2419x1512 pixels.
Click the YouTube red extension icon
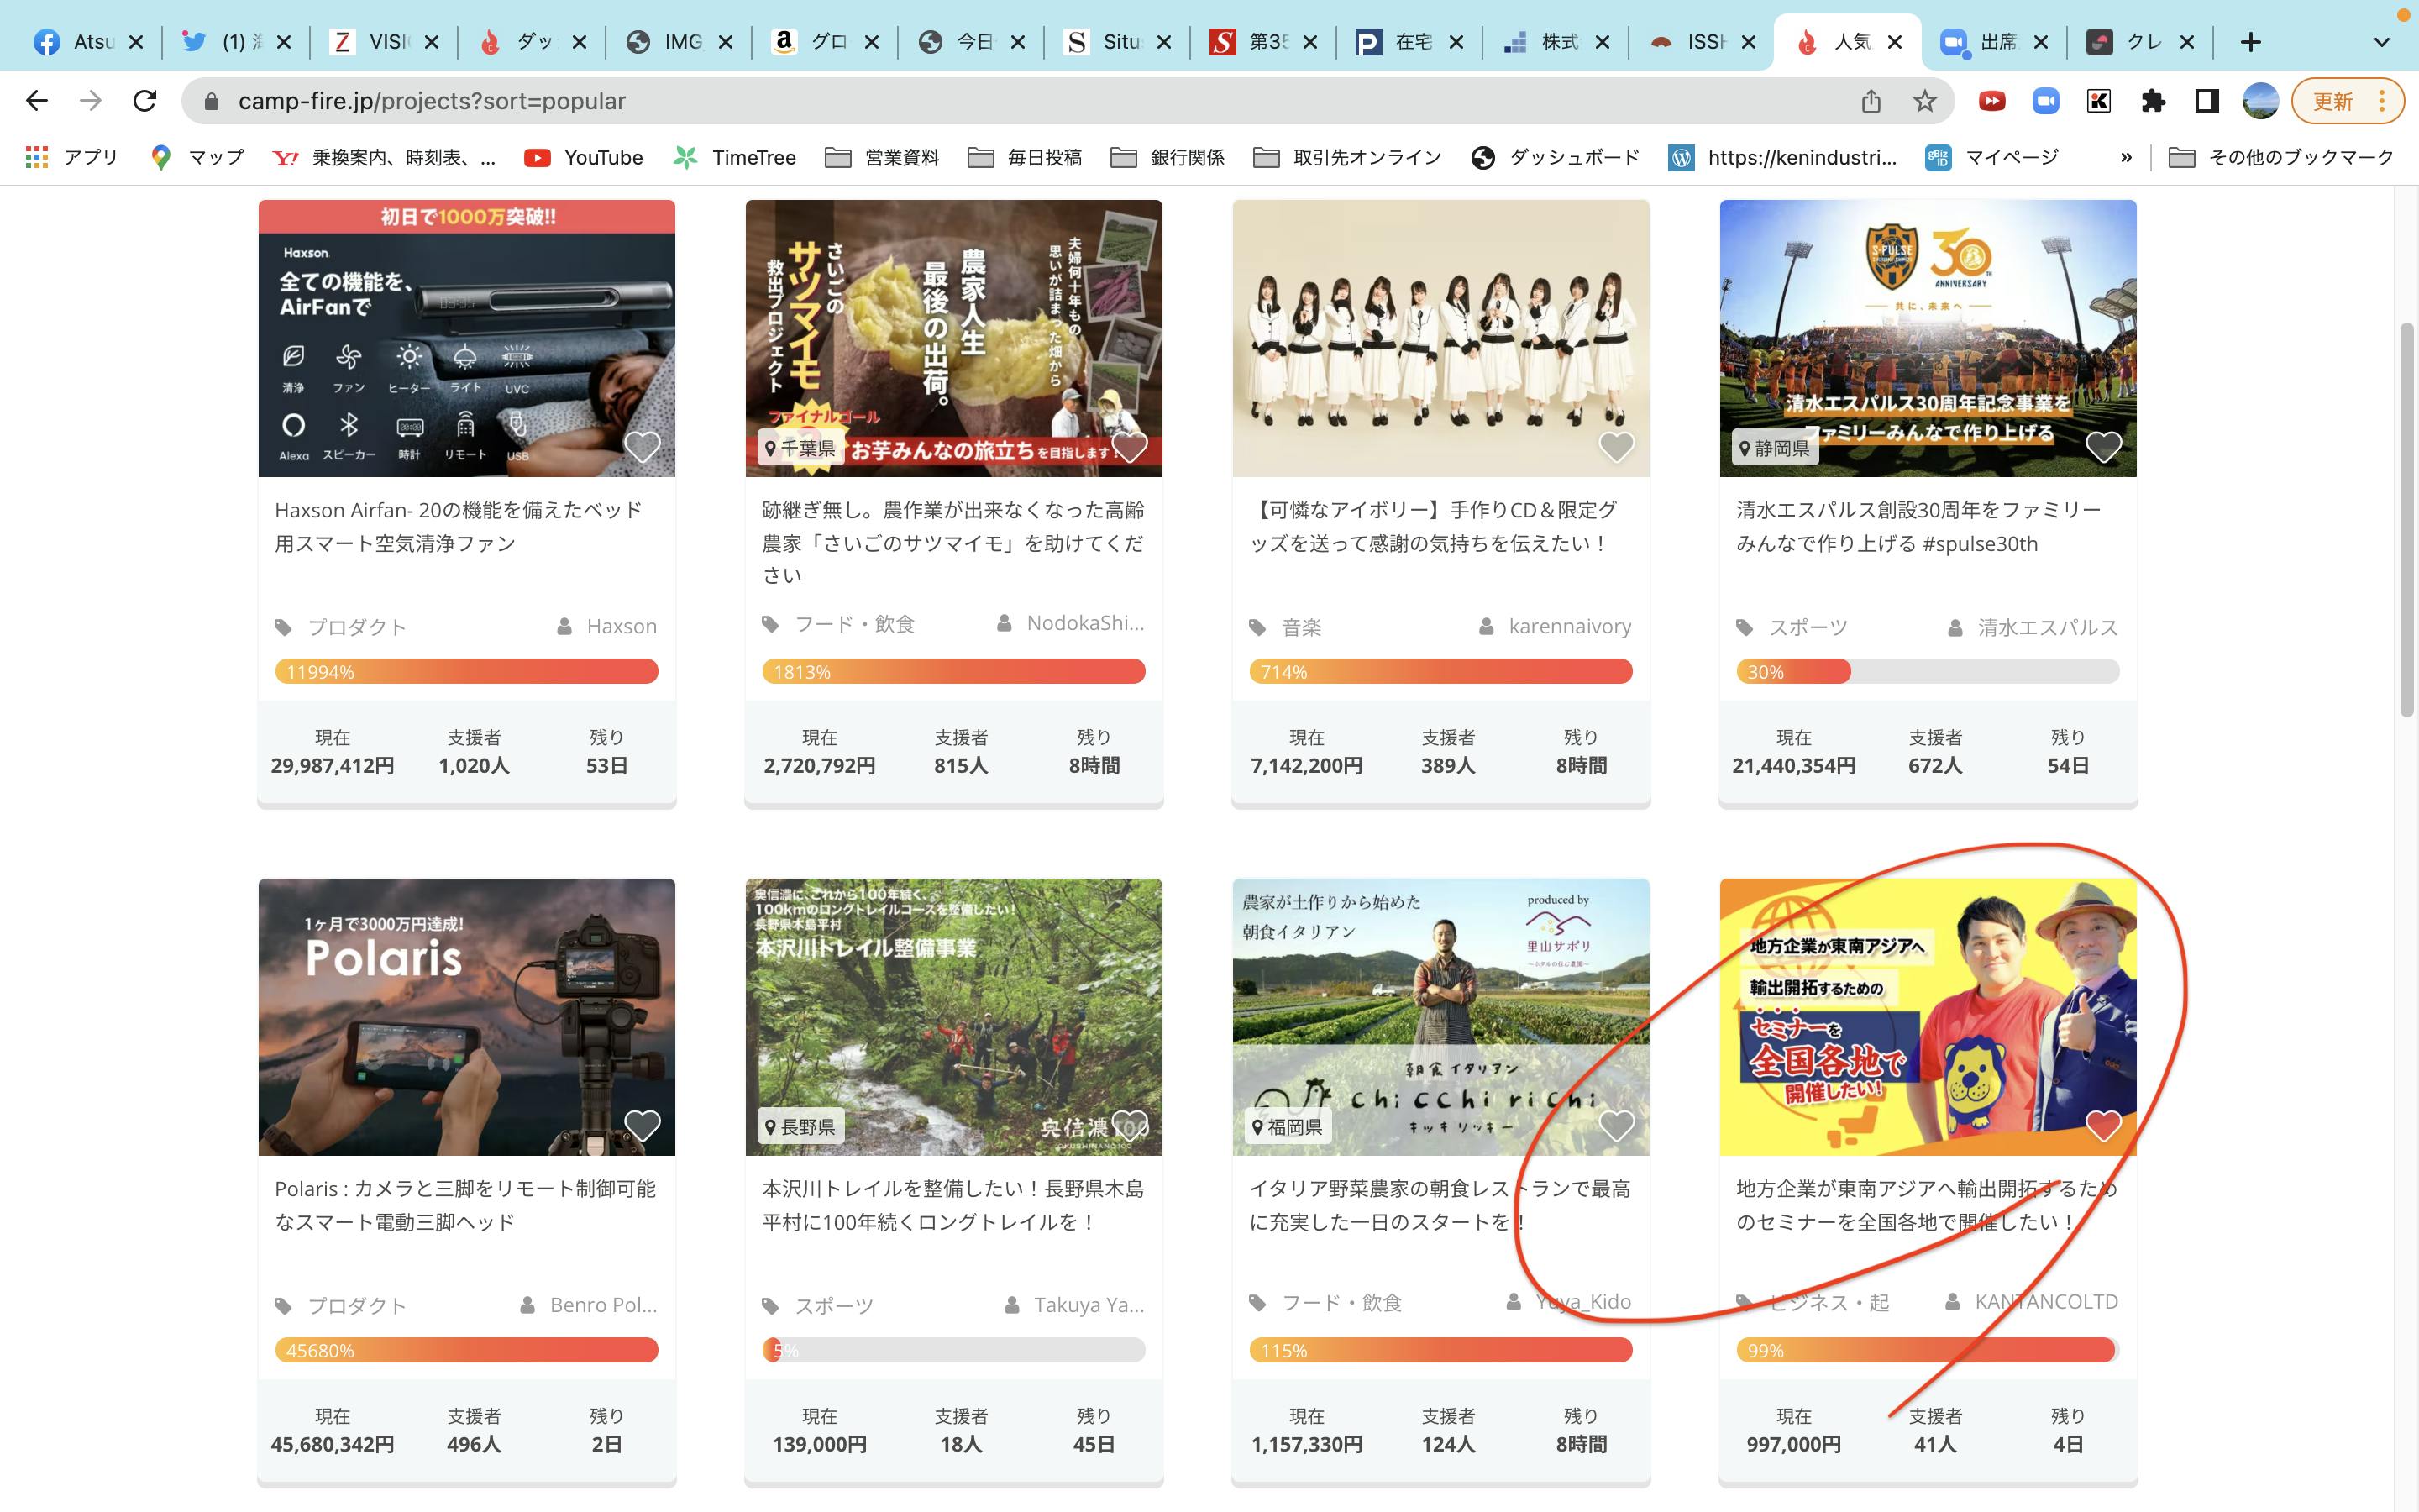1991,101
